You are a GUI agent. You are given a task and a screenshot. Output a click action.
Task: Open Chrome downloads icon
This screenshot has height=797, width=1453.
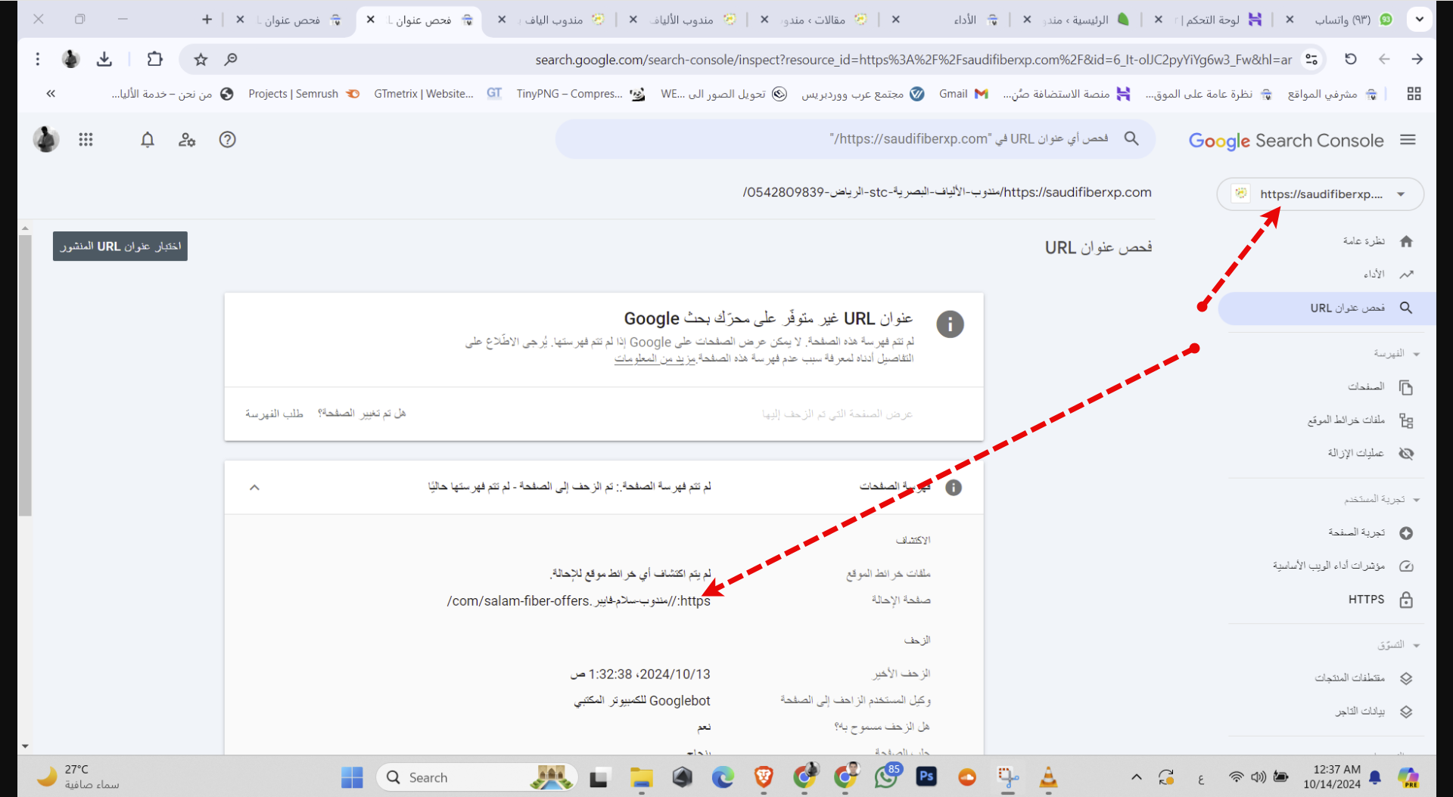[x=104, y=59]
